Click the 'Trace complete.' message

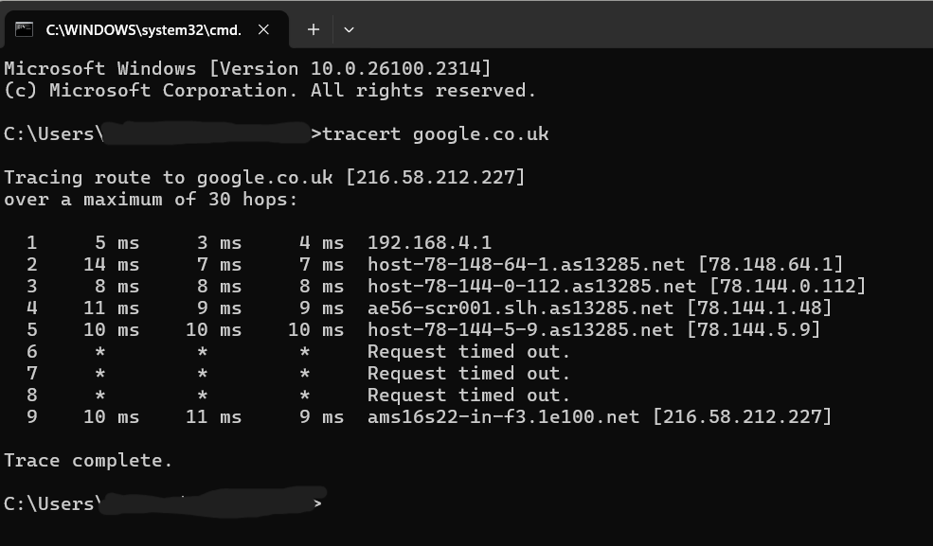(88, 461)
